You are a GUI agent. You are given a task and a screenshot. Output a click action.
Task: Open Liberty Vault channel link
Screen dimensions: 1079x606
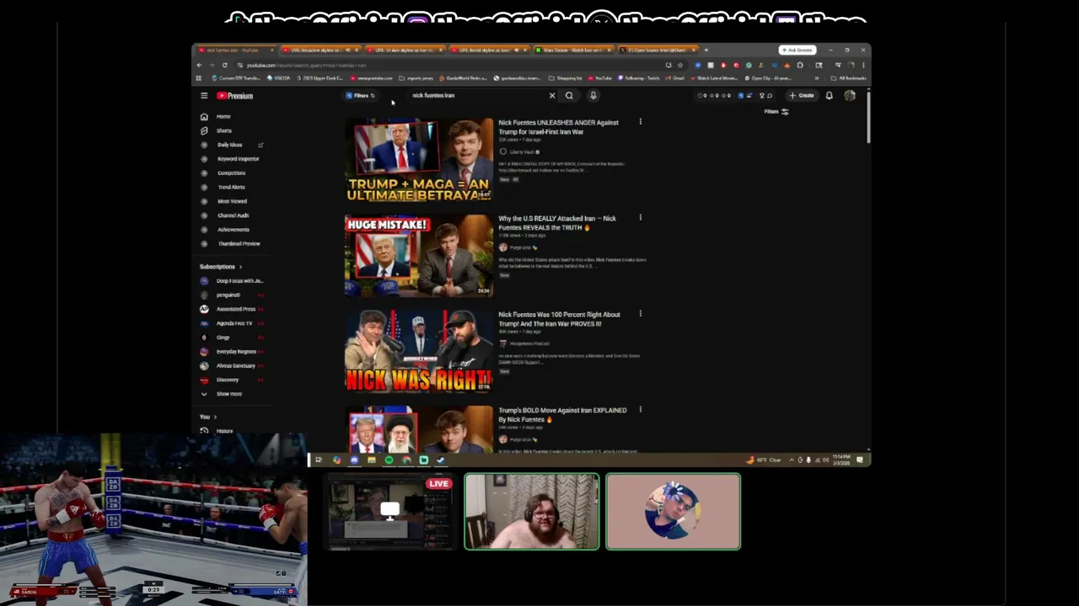[x=521, y=152]
